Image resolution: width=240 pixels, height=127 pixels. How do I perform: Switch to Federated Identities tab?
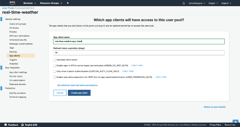click(25, 8)
